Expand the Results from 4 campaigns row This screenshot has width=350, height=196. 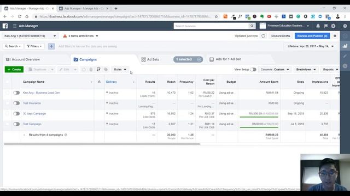point(24,135)
